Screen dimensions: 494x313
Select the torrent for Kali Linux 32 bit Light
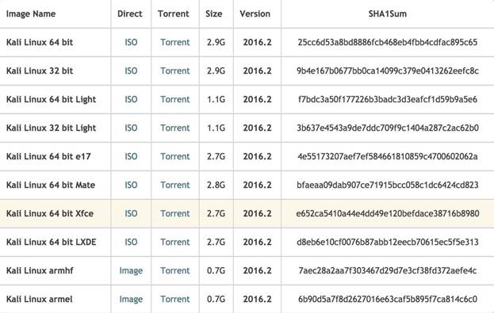point(175,128)
